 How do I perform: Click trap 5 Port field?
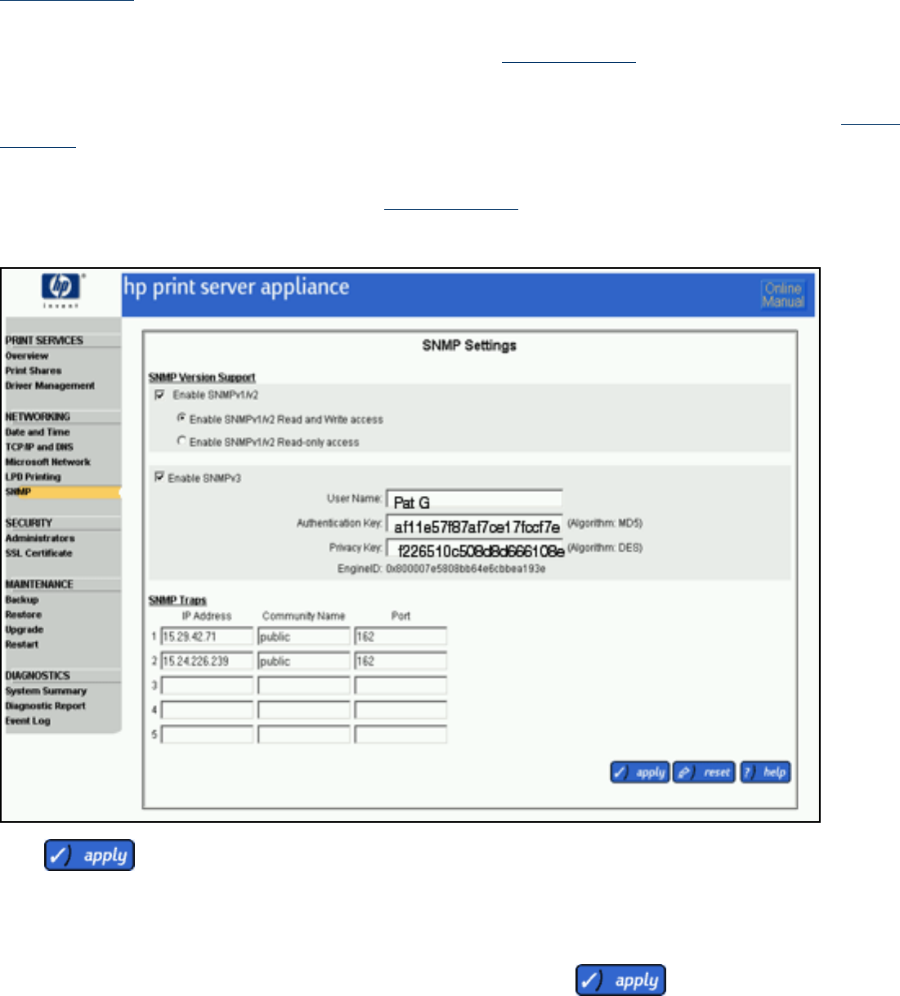401,735
